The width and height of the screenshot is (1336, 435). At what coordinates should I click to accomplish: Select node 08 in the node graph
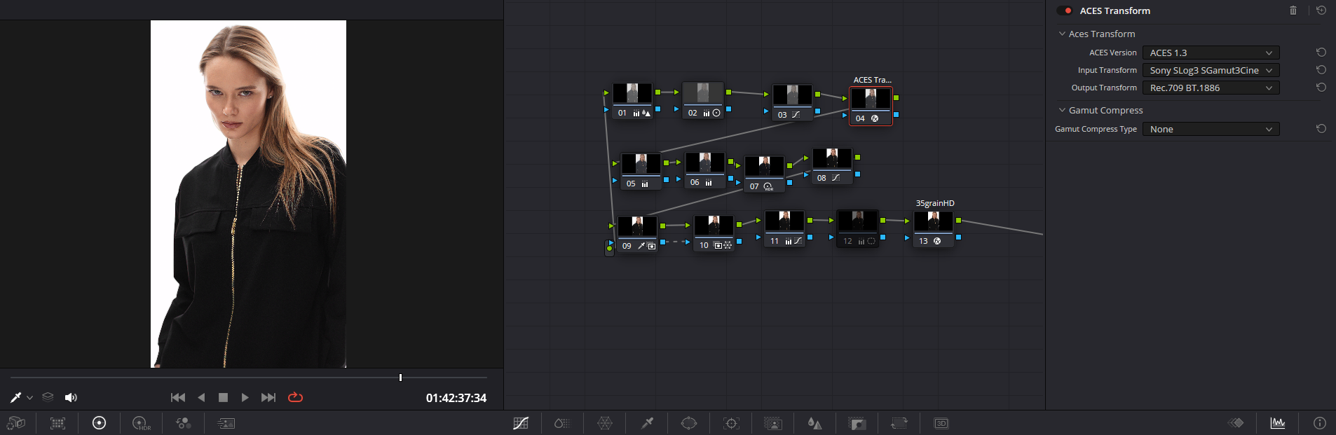pyautogui.click(x=832, y=165)
